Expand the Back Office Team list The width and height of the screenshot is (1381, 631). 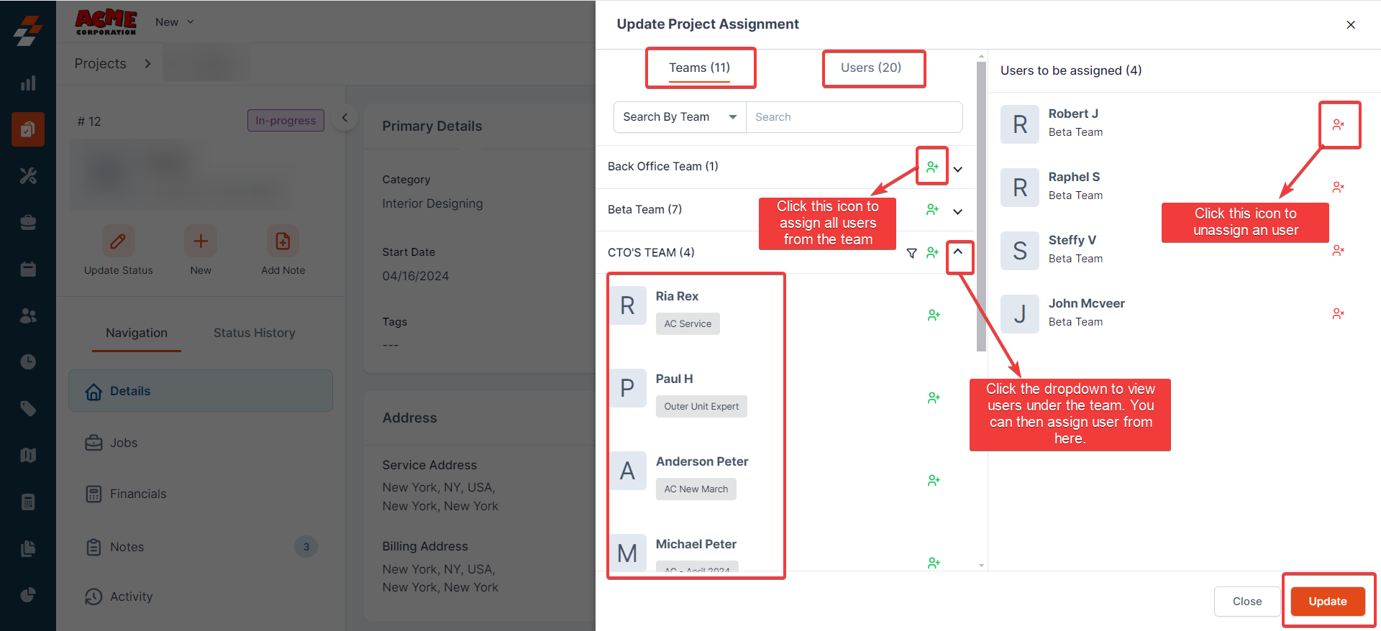click(958, 170)
